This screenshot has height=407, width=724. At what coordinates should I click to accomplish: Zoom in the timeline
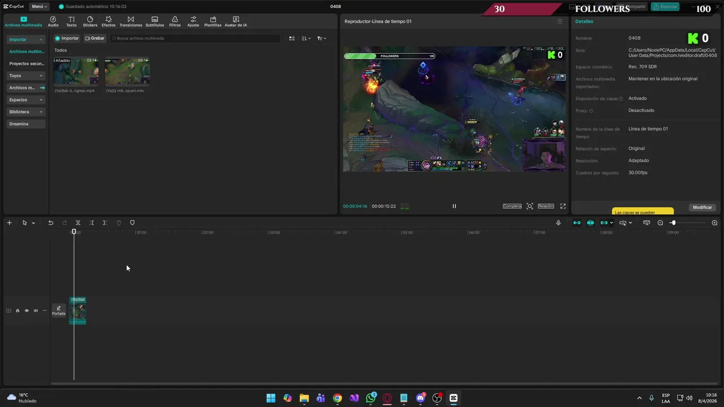pyautogui.click(x=714, y=223)
